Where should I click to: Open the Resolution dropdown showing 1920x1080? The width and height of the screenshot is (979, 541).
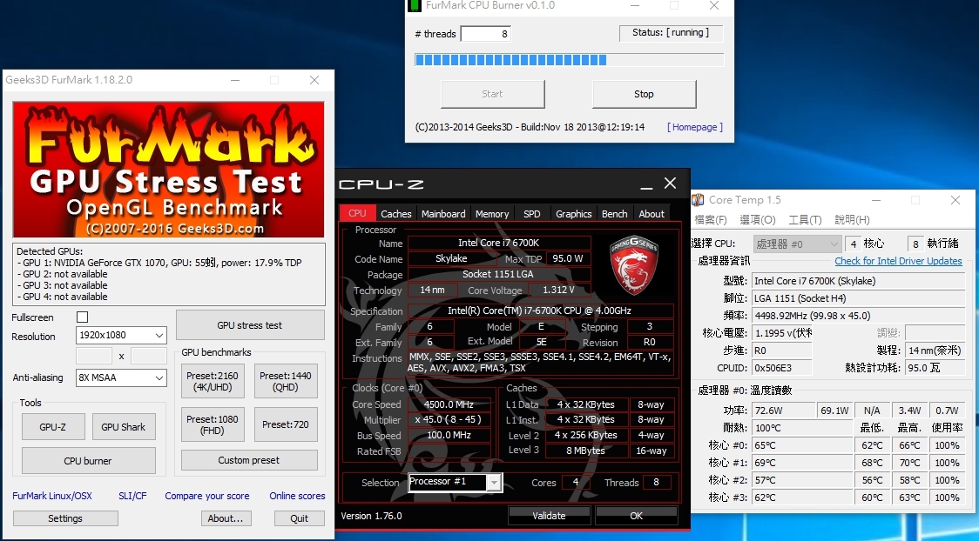(x=121, y=336)
